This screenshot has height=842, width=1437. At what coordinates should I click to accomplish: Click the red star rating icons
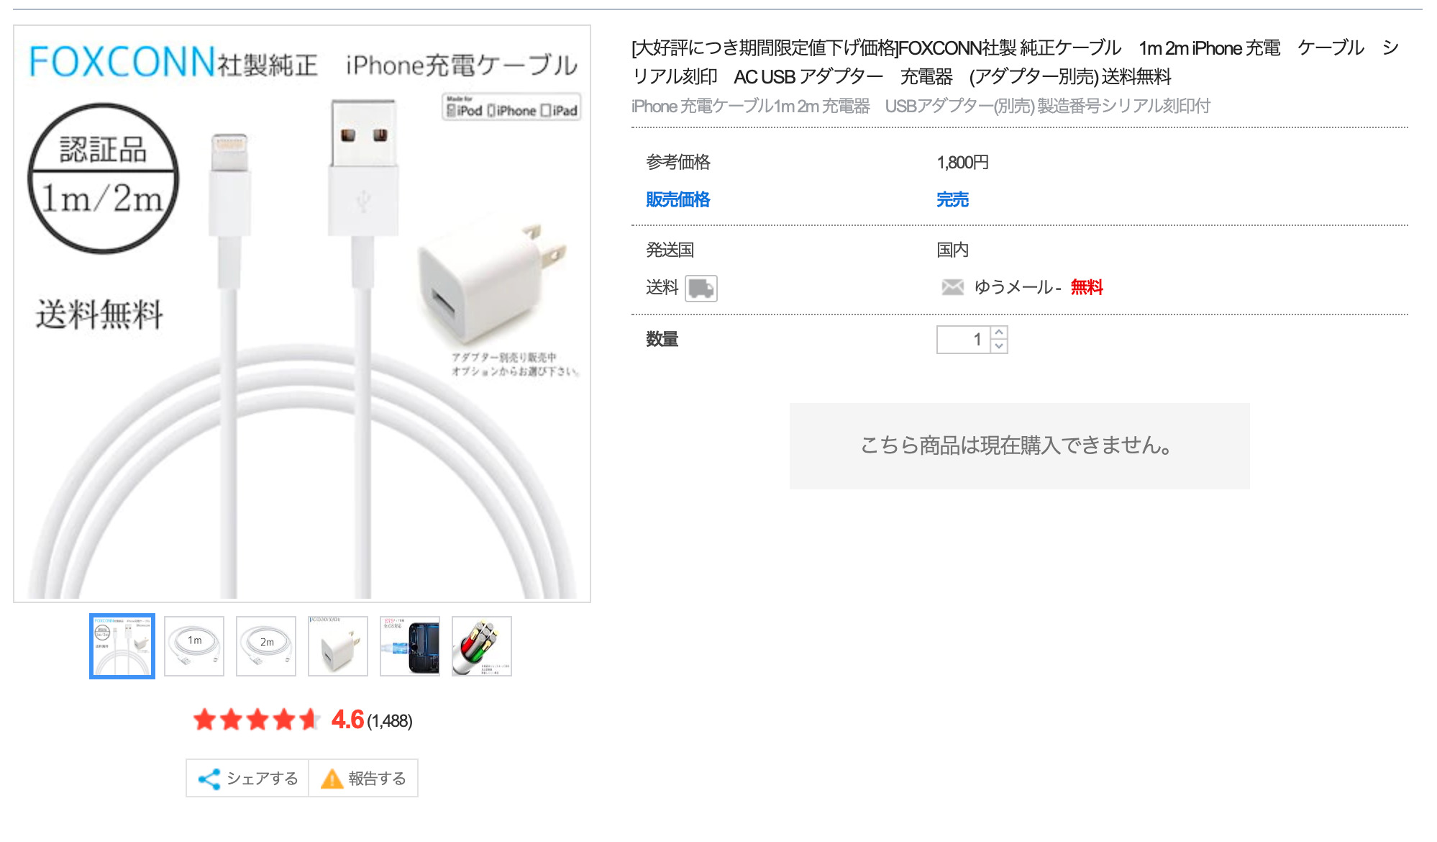click(256, 720)
